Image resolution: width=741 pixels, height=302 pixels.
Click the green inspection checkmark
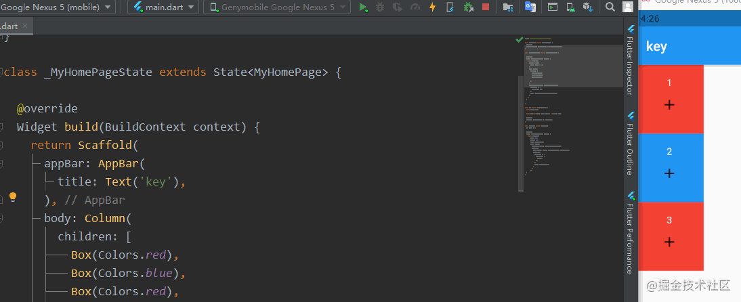tap(520, 40)
